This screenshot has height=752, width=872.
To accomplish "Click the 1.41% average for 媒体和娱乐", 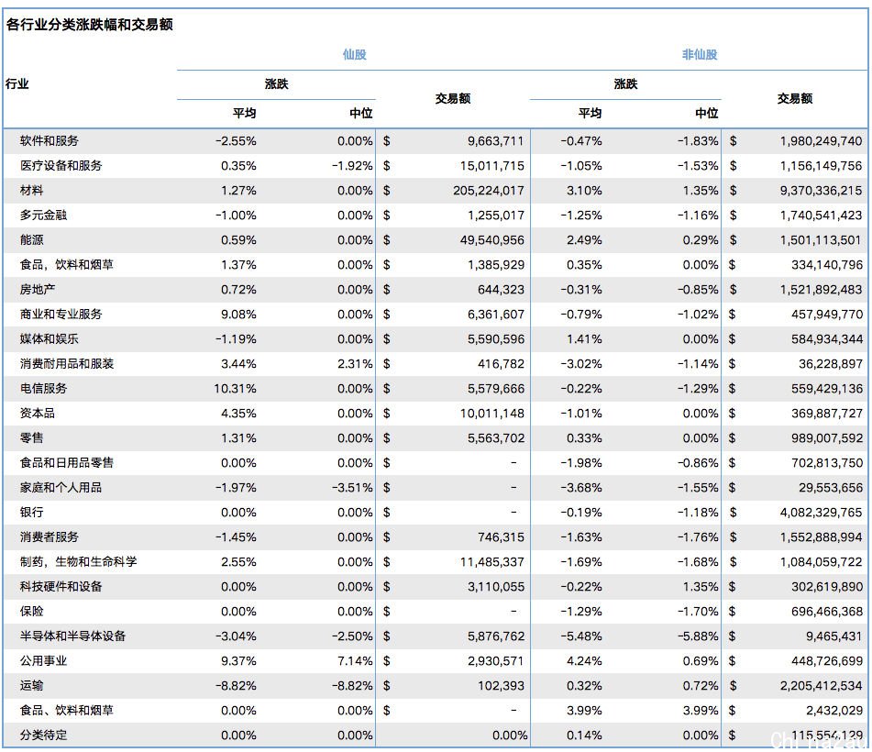I will pos(584,338).
